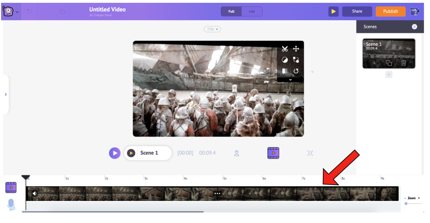Expand more options under video tools

(290, 80)
